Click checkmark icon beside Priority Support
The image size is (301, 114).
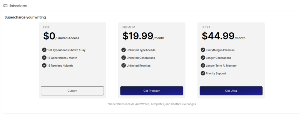pyautogui.click(x=203, y=73)
